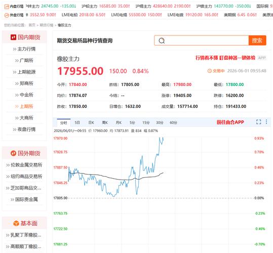
Task: Open 国际贵金属 link
Action: (24, 199)
